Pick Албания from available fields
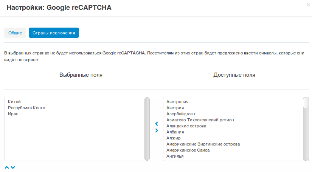This screenshot has width=312, height=172. [x=175, y=132]
